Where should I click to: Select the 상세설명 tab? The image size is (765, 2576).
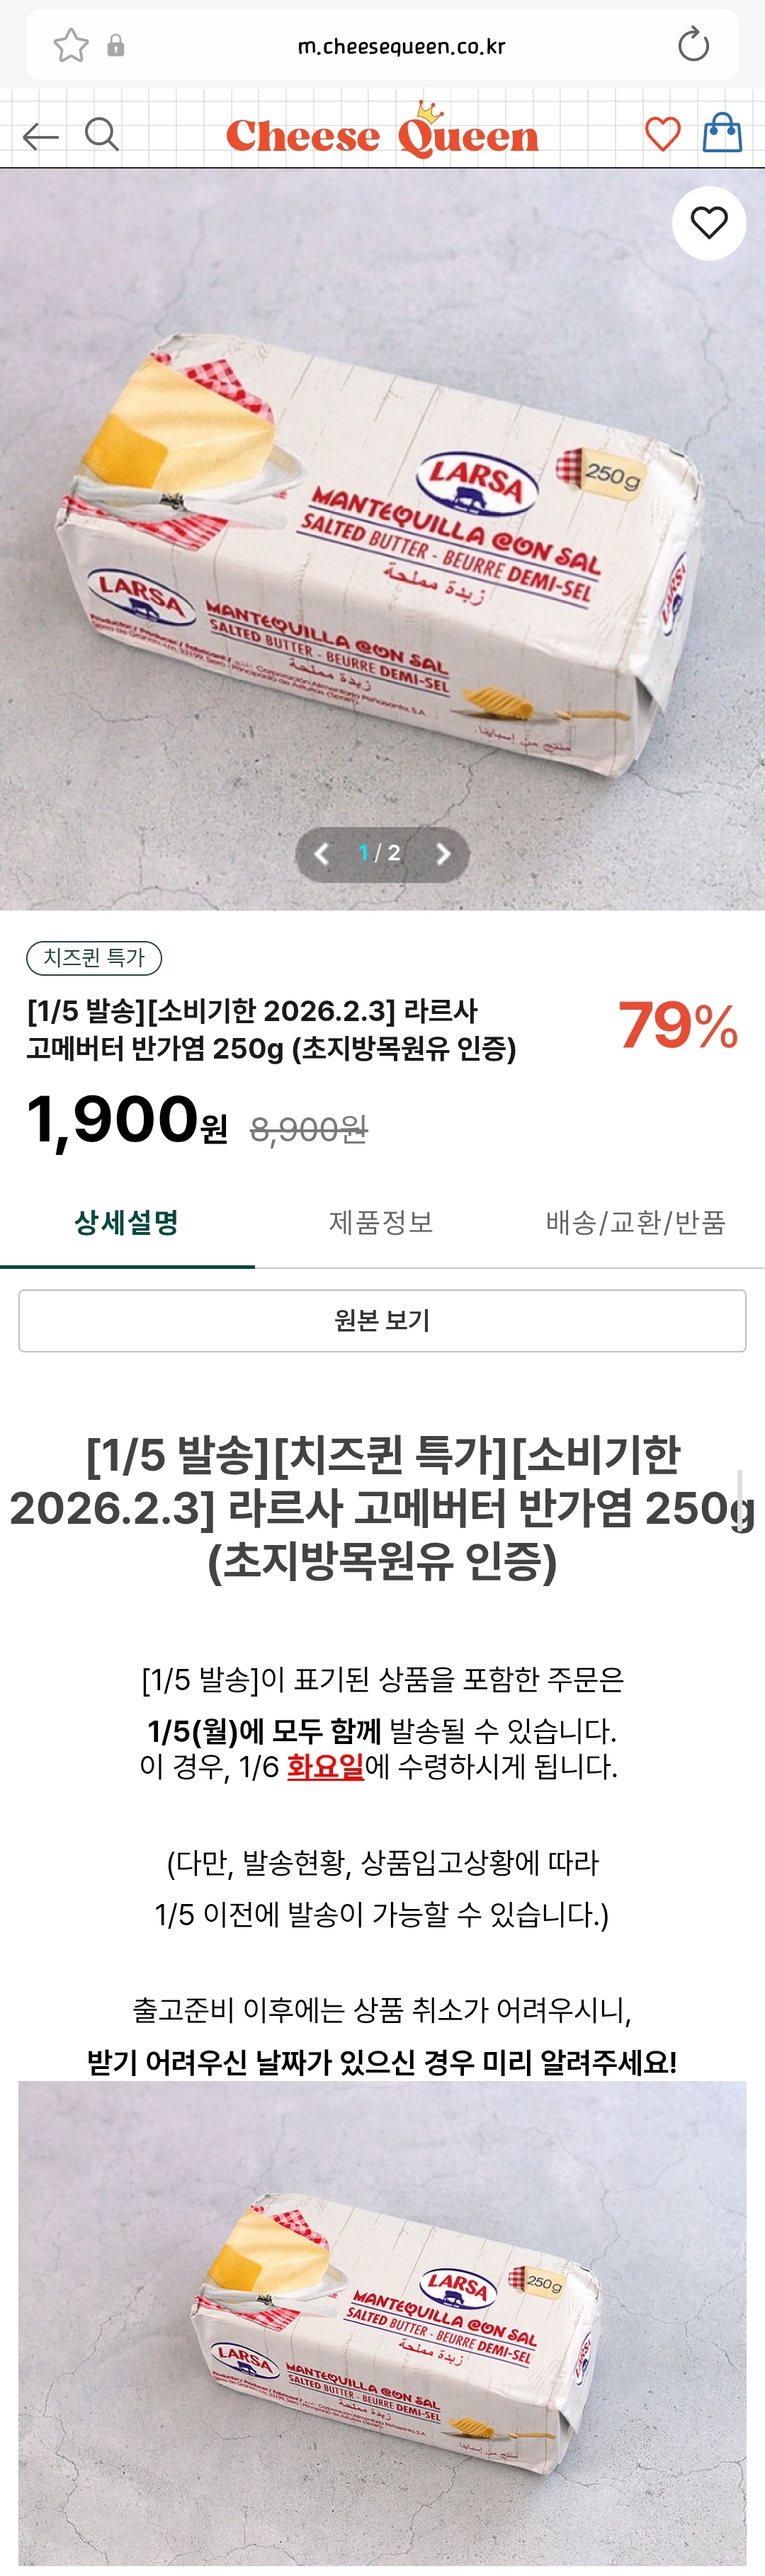[x=127, y=1222]
